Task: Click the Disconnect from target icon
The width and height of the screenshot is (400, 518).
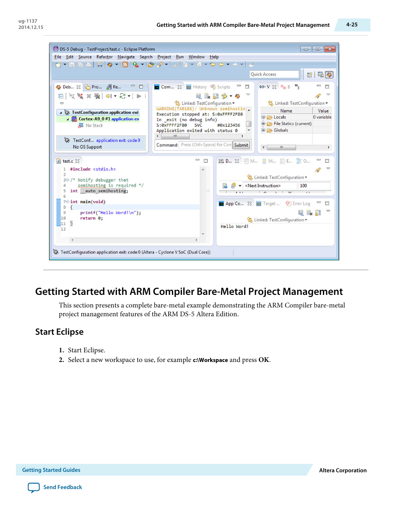Action: point(80,96)
